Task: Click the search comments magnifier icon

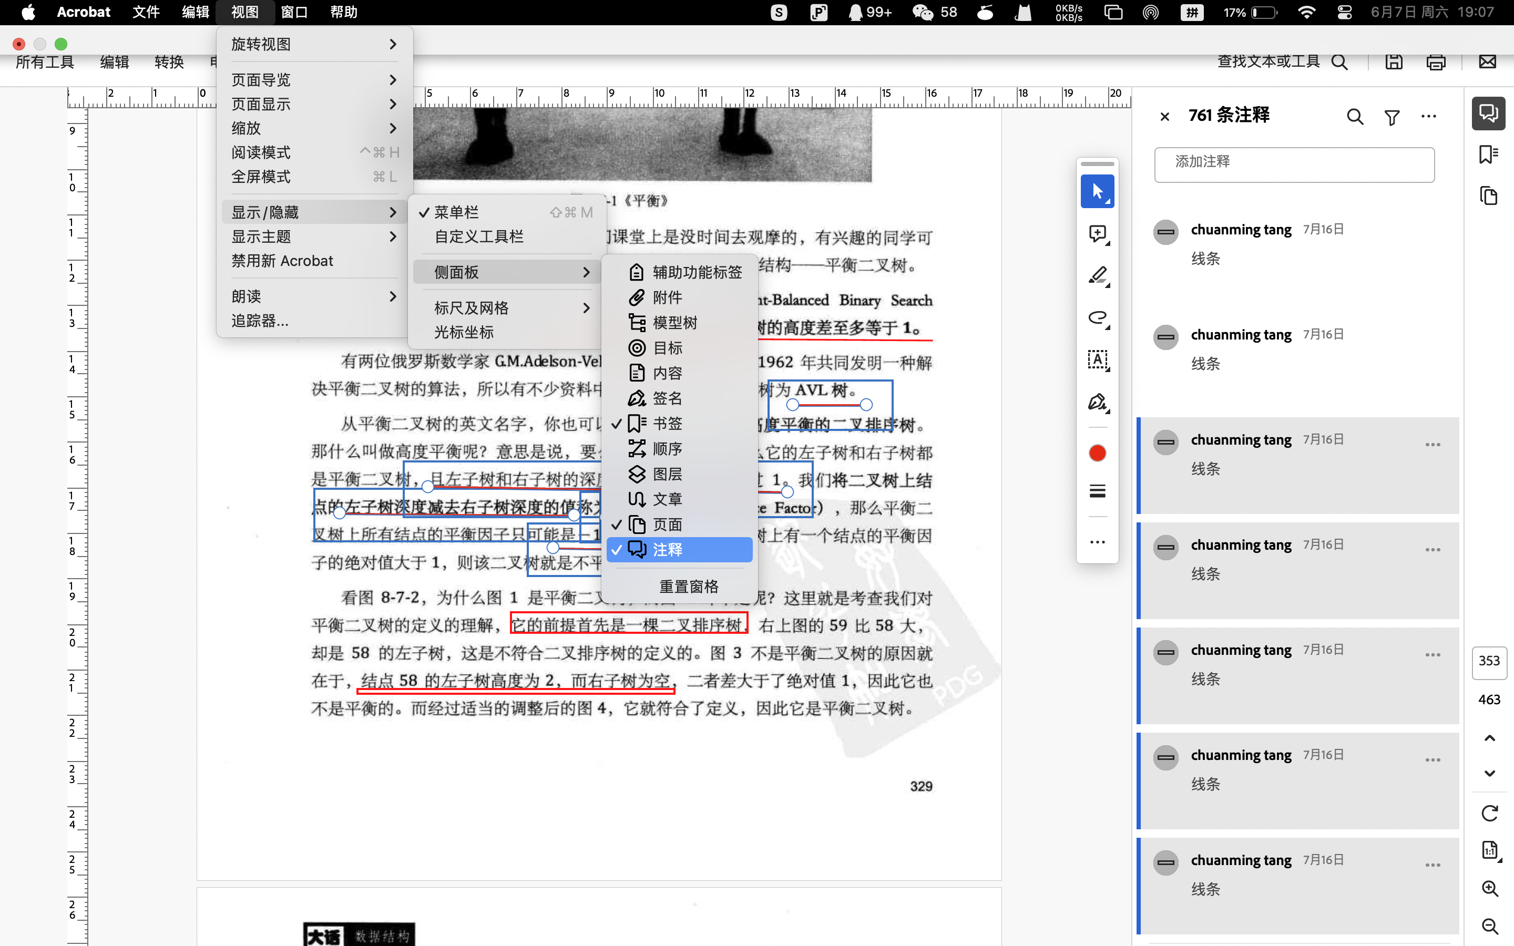Action: click(x=1355, y=117)
